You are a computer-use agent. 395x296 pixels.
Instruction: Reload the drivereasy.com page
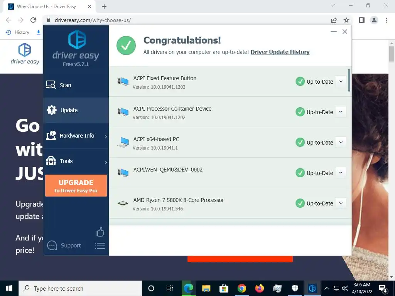33,20
